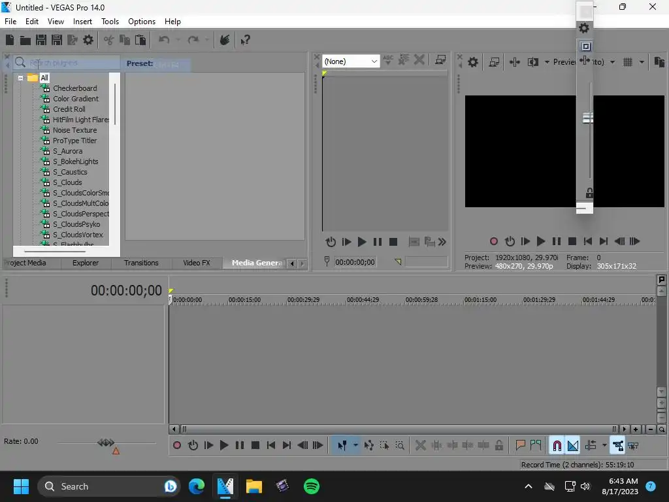The height and width of the screenshot is (502, 669).
Task: Open Auto Ripple mode dropdown arrow
Action: (604, 446)
